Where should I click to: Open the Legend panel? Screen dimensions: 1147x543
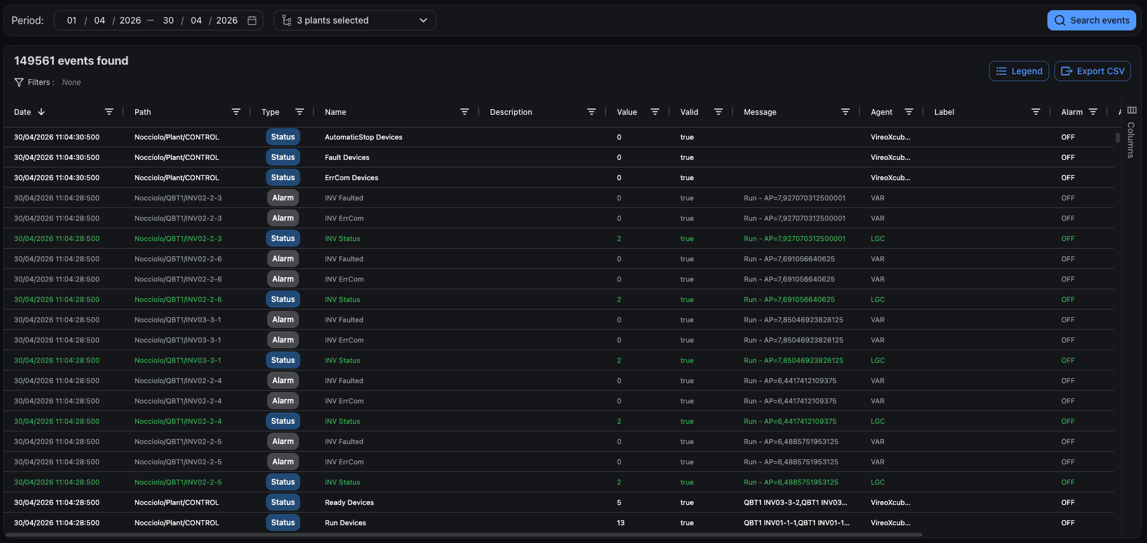[x=1019, y=71]
